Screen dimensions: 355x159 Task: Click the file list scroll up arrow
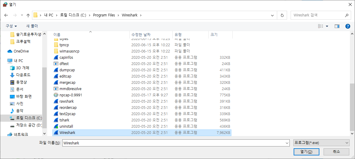352,34
